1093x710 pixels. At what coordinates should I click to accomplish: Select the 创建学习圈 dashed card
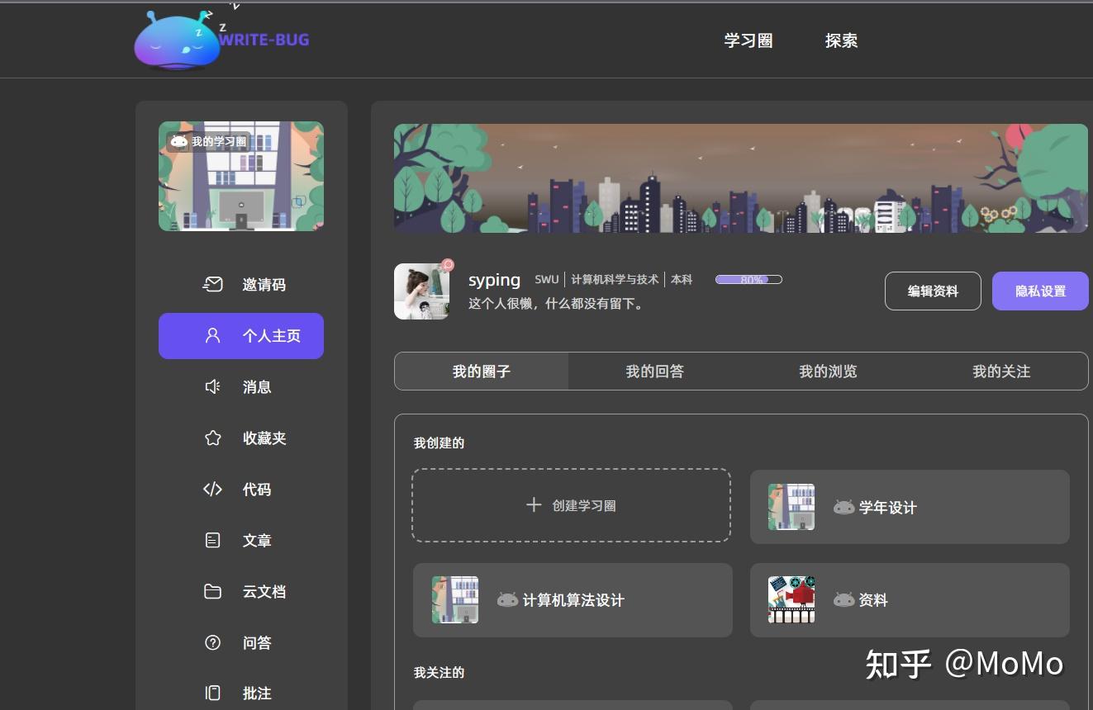tap(571, 504)
